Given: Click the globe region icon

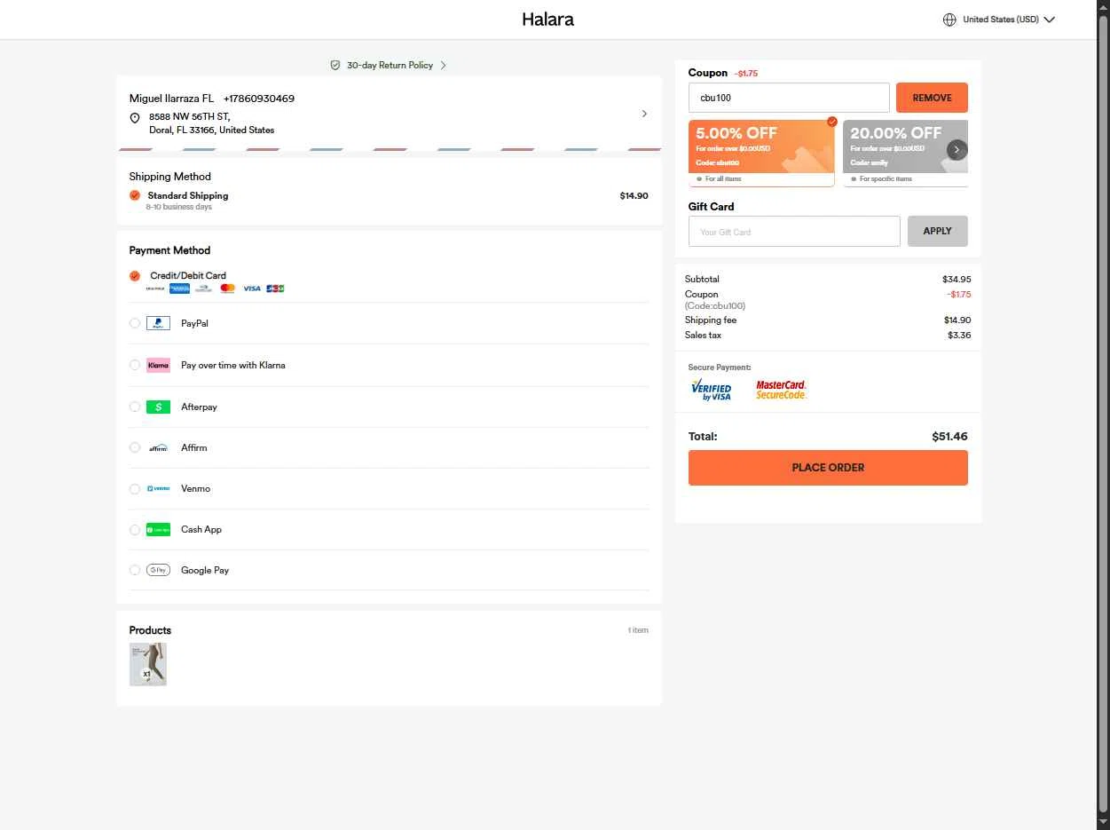Looking at the screenshot, I should click(949, 20).
